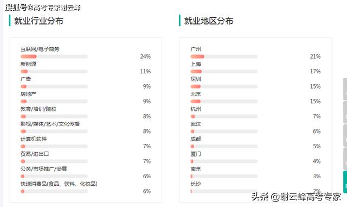Viewport: 347px width, 207px height.
Task: Select the 教育/培训/院校 label
Action: pos(38,109)
